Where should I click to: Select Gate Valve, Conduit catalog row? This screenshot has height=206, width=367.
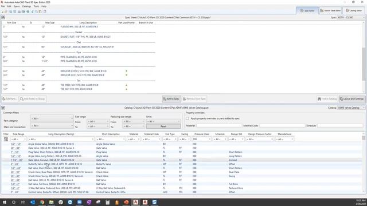[x=181, y=160]
